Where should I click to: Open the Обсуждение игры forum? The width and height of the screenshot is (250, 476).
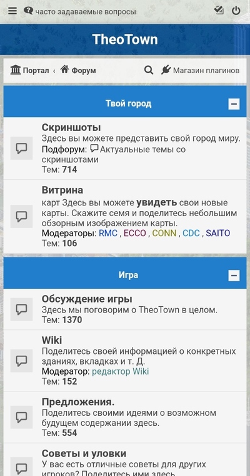pos(87,299)
